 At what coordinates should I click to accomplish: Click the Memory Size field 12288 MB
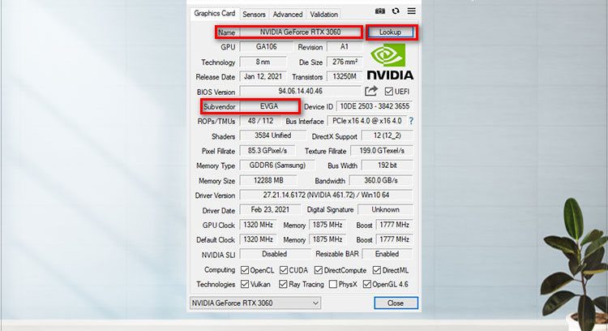268,180
